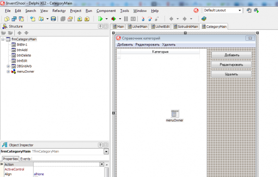Select the btnDelete item in the Structure tree
This screenshot has height=177, width=278.
click(24, 55)
